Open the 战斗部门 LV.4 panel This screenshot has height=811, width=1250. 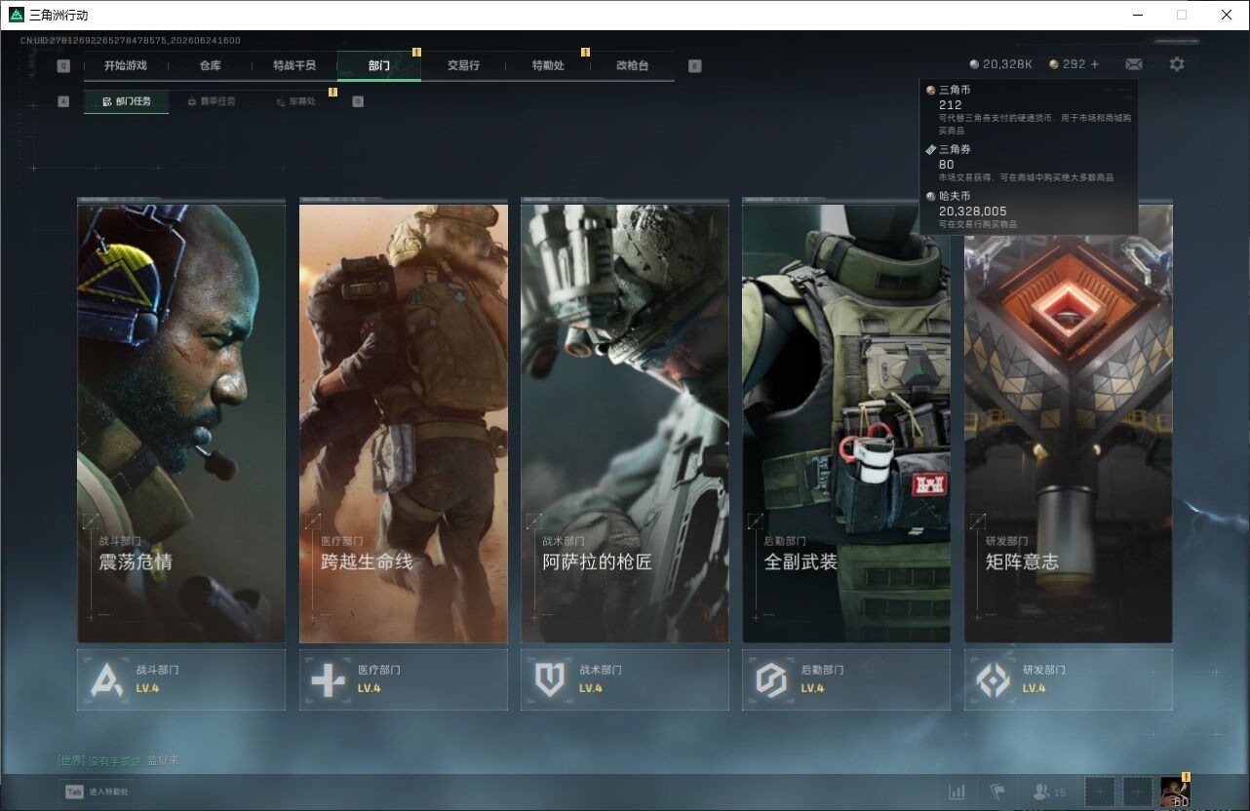coord(181,679)
